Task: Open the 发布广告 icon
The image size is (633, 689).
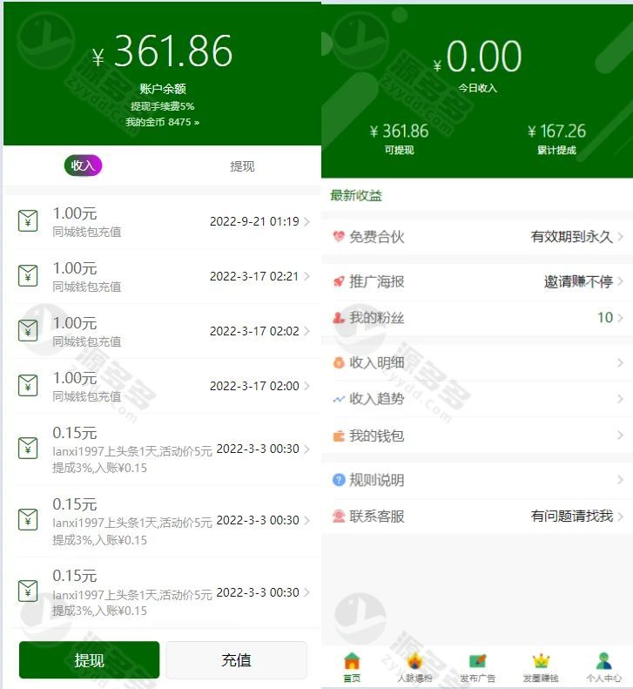Action: [477, 661]
